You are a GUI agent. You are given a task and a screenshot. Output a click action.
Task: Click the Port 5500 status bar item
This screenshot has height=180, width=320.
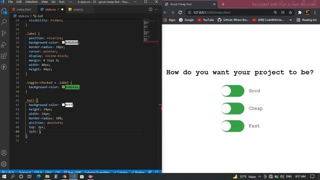click(x=72, y=172)
